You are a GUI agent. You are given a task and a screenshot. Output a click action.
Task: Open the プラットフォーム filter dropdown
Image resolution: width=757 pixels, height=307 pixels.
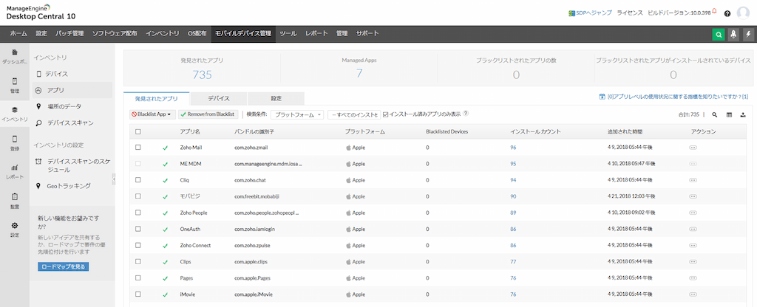point(297,114)
